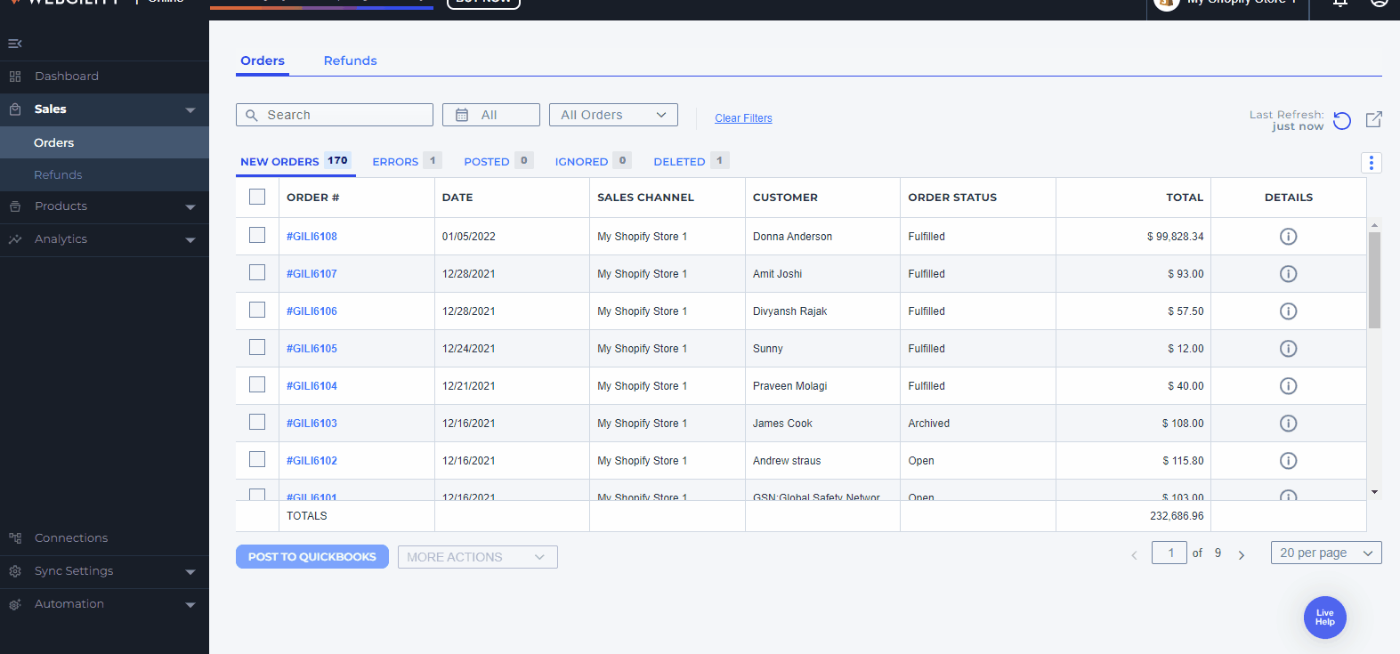Image resolution: width=1400 pixels, height=654 pixels.
Task: Open the Errors orders tab
Action: (395, 161)
